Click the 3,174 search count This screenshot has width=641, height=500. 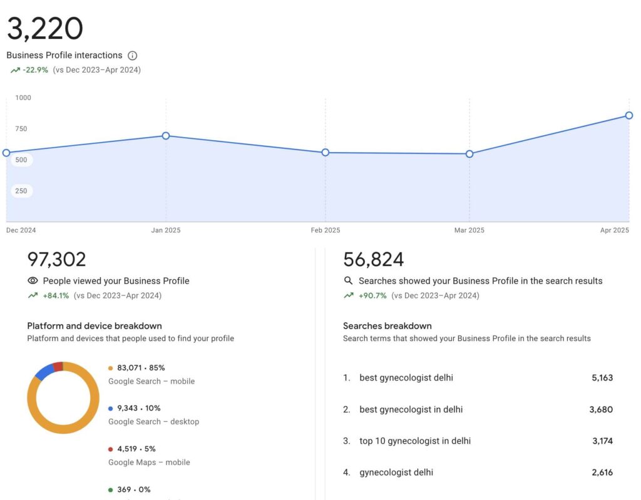603,441
